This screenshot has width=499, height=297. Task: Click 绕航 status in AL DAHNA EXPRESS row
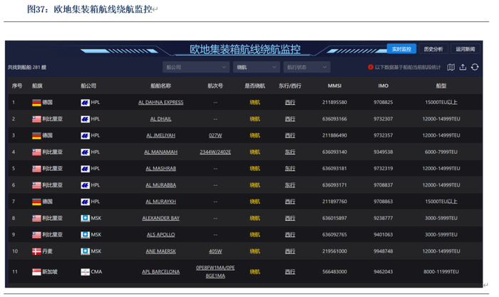[x=254, y=103]
